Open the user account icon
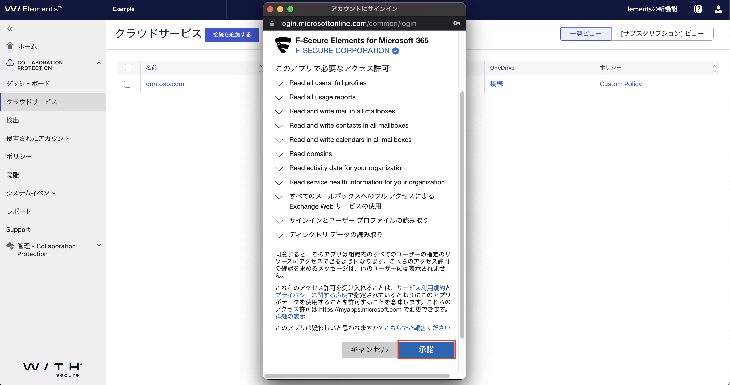730x385 pixels. pos(718,9)
